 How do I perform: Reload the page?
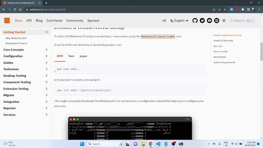point(15,9)
